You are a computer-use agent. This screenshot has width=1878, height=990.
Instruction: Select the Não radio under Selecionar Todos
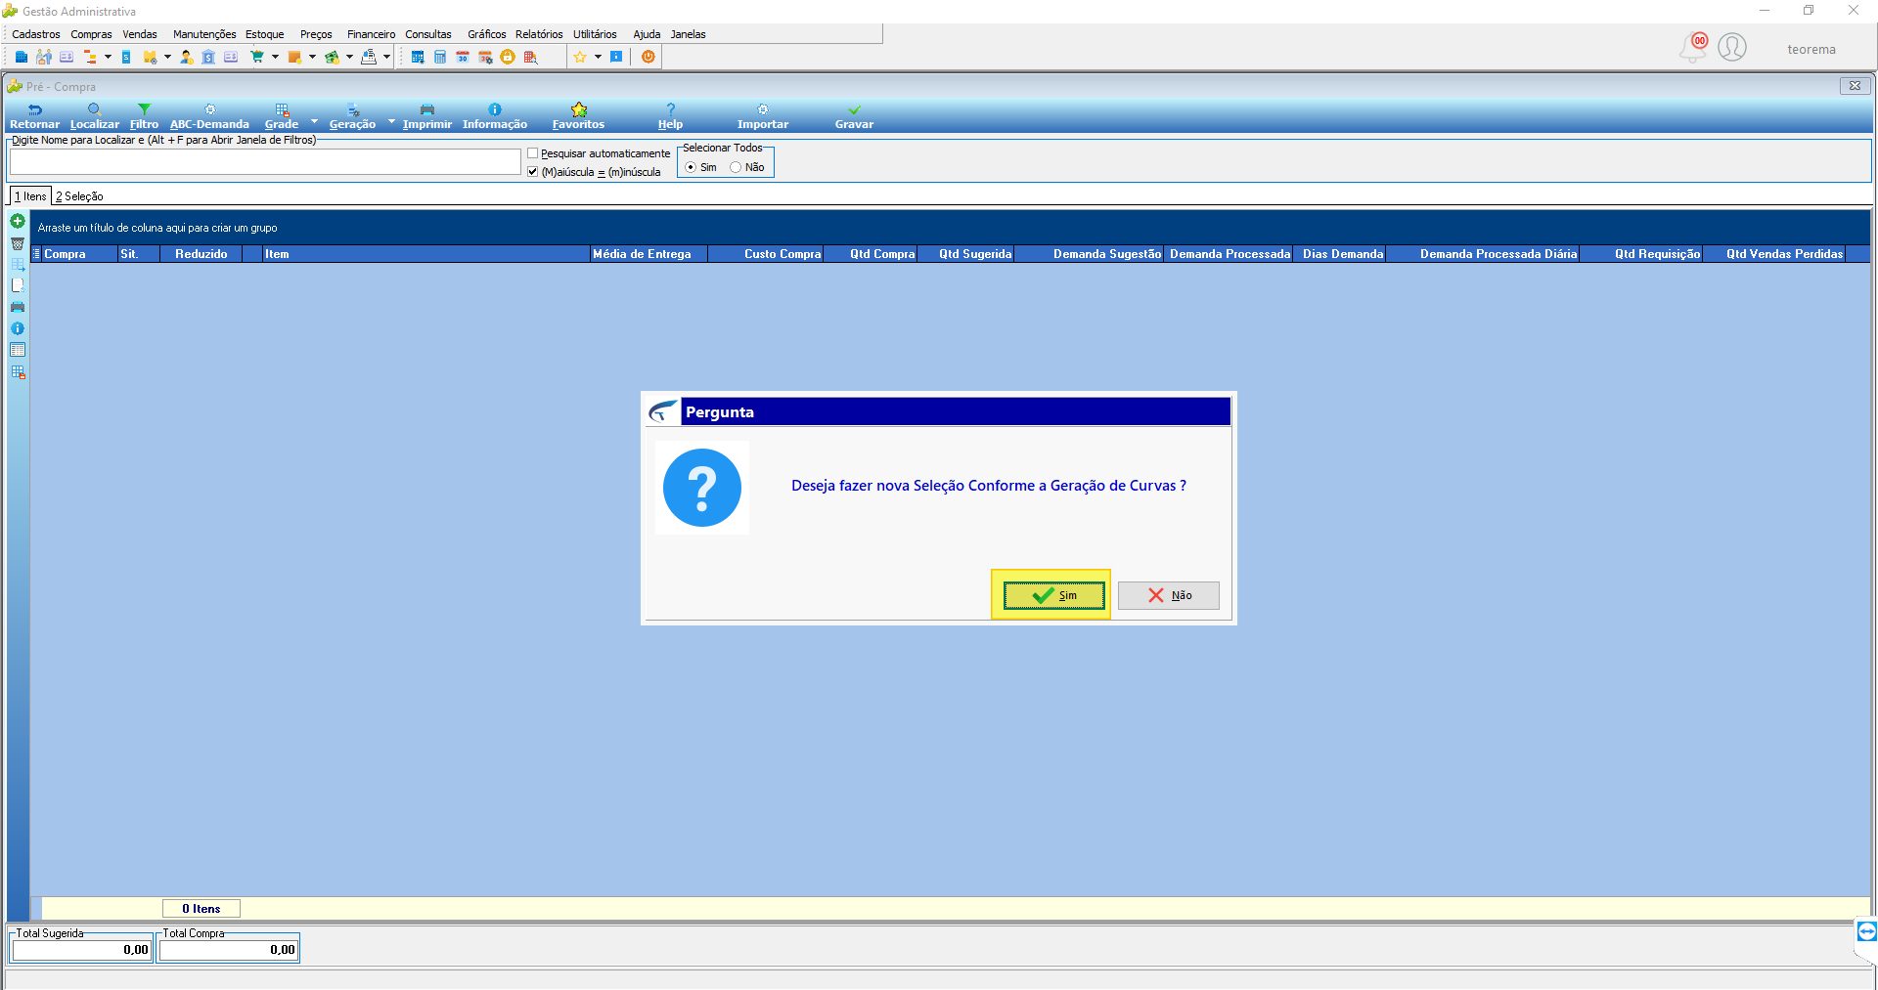736,168
